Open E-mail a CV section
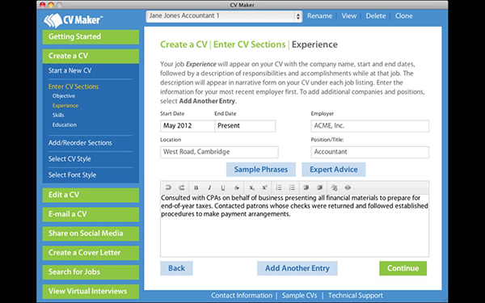The image size is (485, 303). tap(91, 214)
